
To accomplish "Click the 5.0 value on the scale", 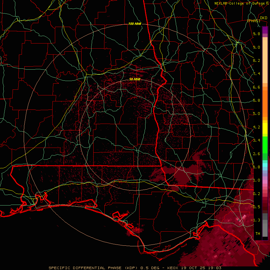I will [x=256, y=114].
